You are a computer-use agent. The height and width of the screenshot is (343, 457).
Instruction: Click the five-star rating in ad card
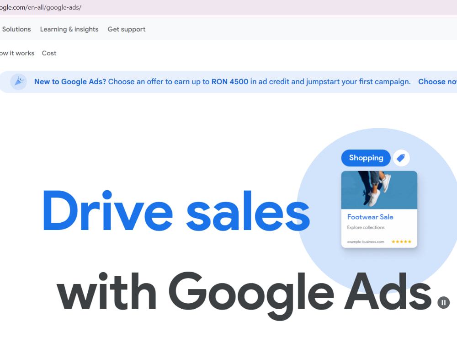click(x=401, y=241)
